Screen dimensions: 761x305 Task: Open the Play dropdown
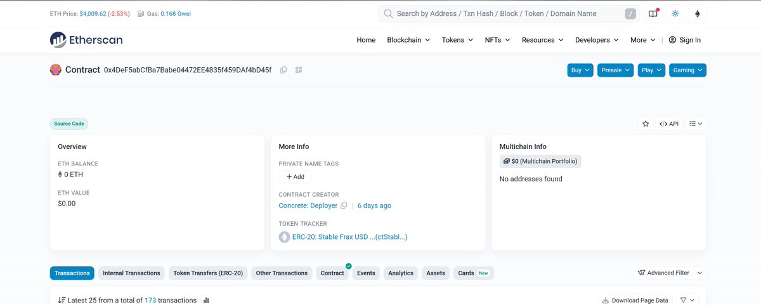(x=651, y=70)
